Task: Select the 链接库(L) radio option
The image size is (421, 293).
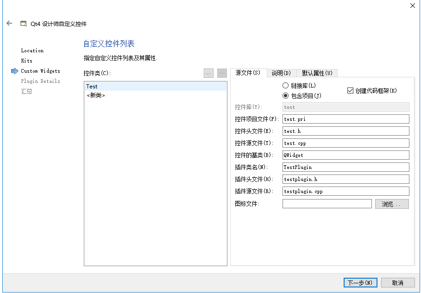Action: click(x=299, y=86)
